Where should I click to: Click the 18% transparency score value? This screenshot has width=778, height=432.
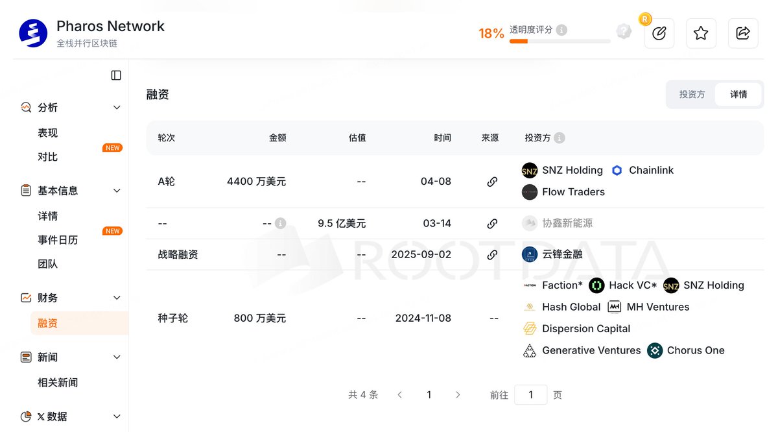491,33
